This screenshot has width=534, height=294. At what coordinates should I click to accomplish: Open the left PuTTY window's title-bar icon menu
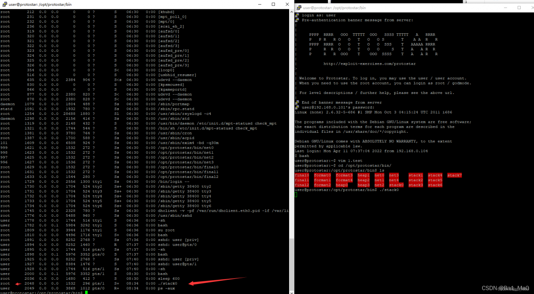pos(4,4)
